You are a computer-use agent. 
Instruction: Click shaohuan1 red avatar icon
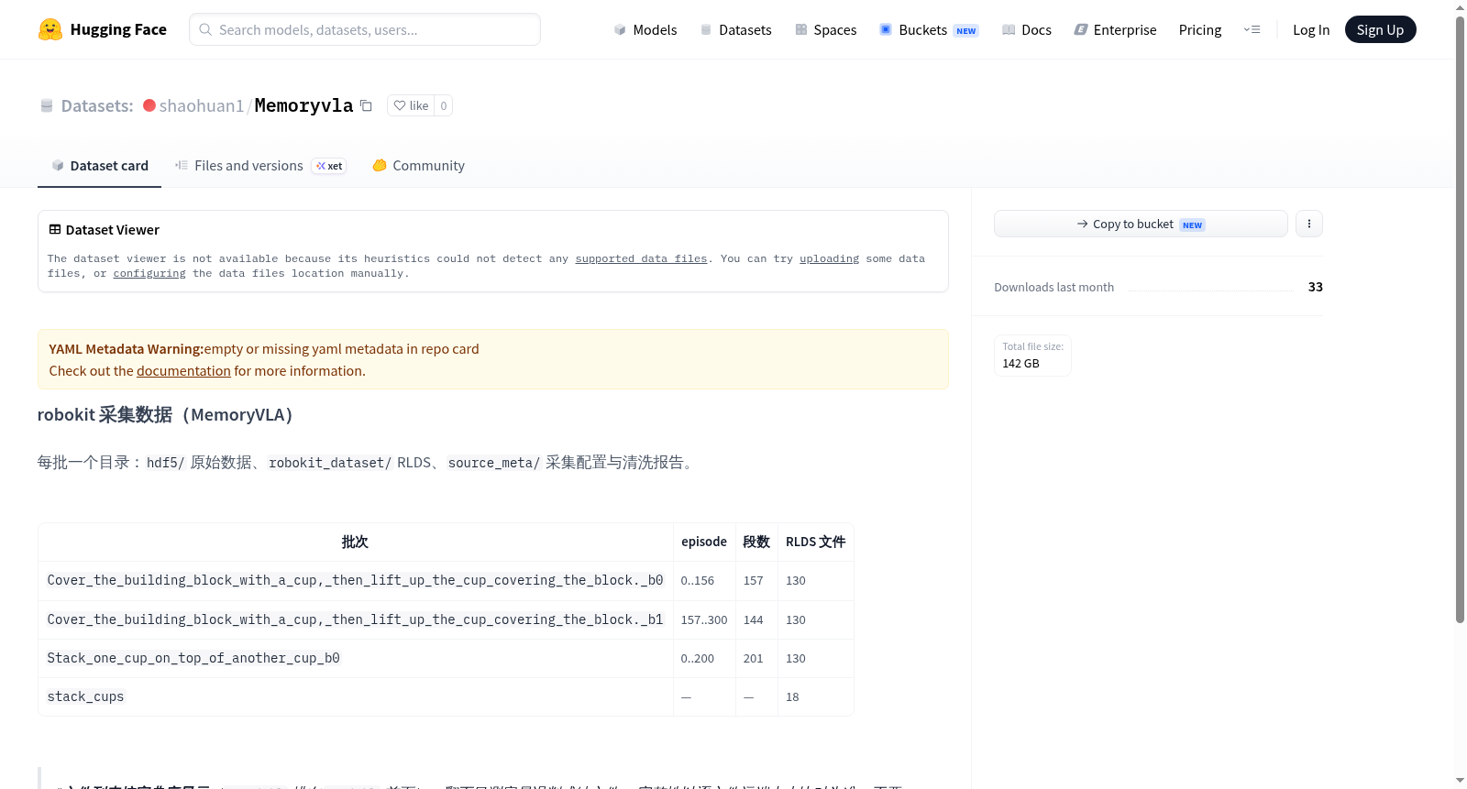149,105
